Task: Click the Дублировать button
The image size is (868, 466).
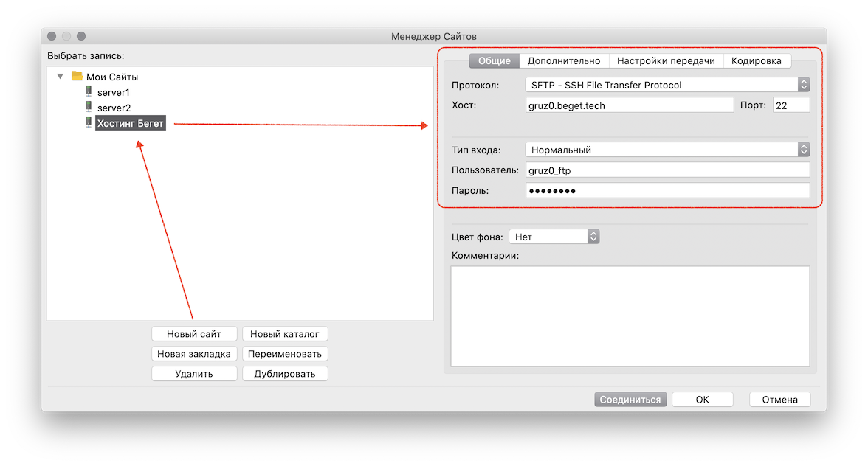Action: tap(285, 374)
